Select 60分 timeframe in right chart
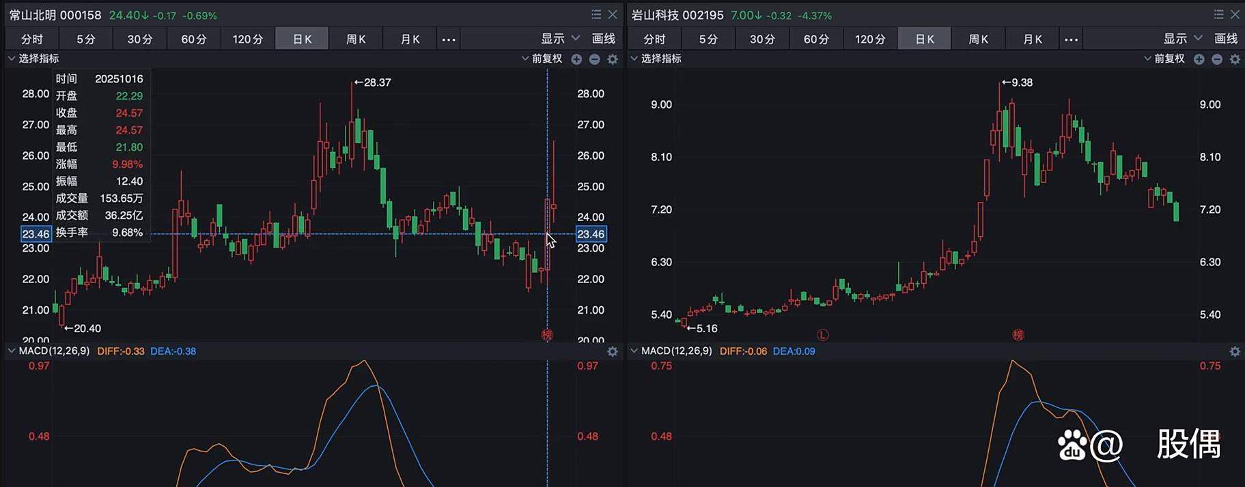Screen dimensions: 1245x487 pyautogui.click(x=815, y=39)
